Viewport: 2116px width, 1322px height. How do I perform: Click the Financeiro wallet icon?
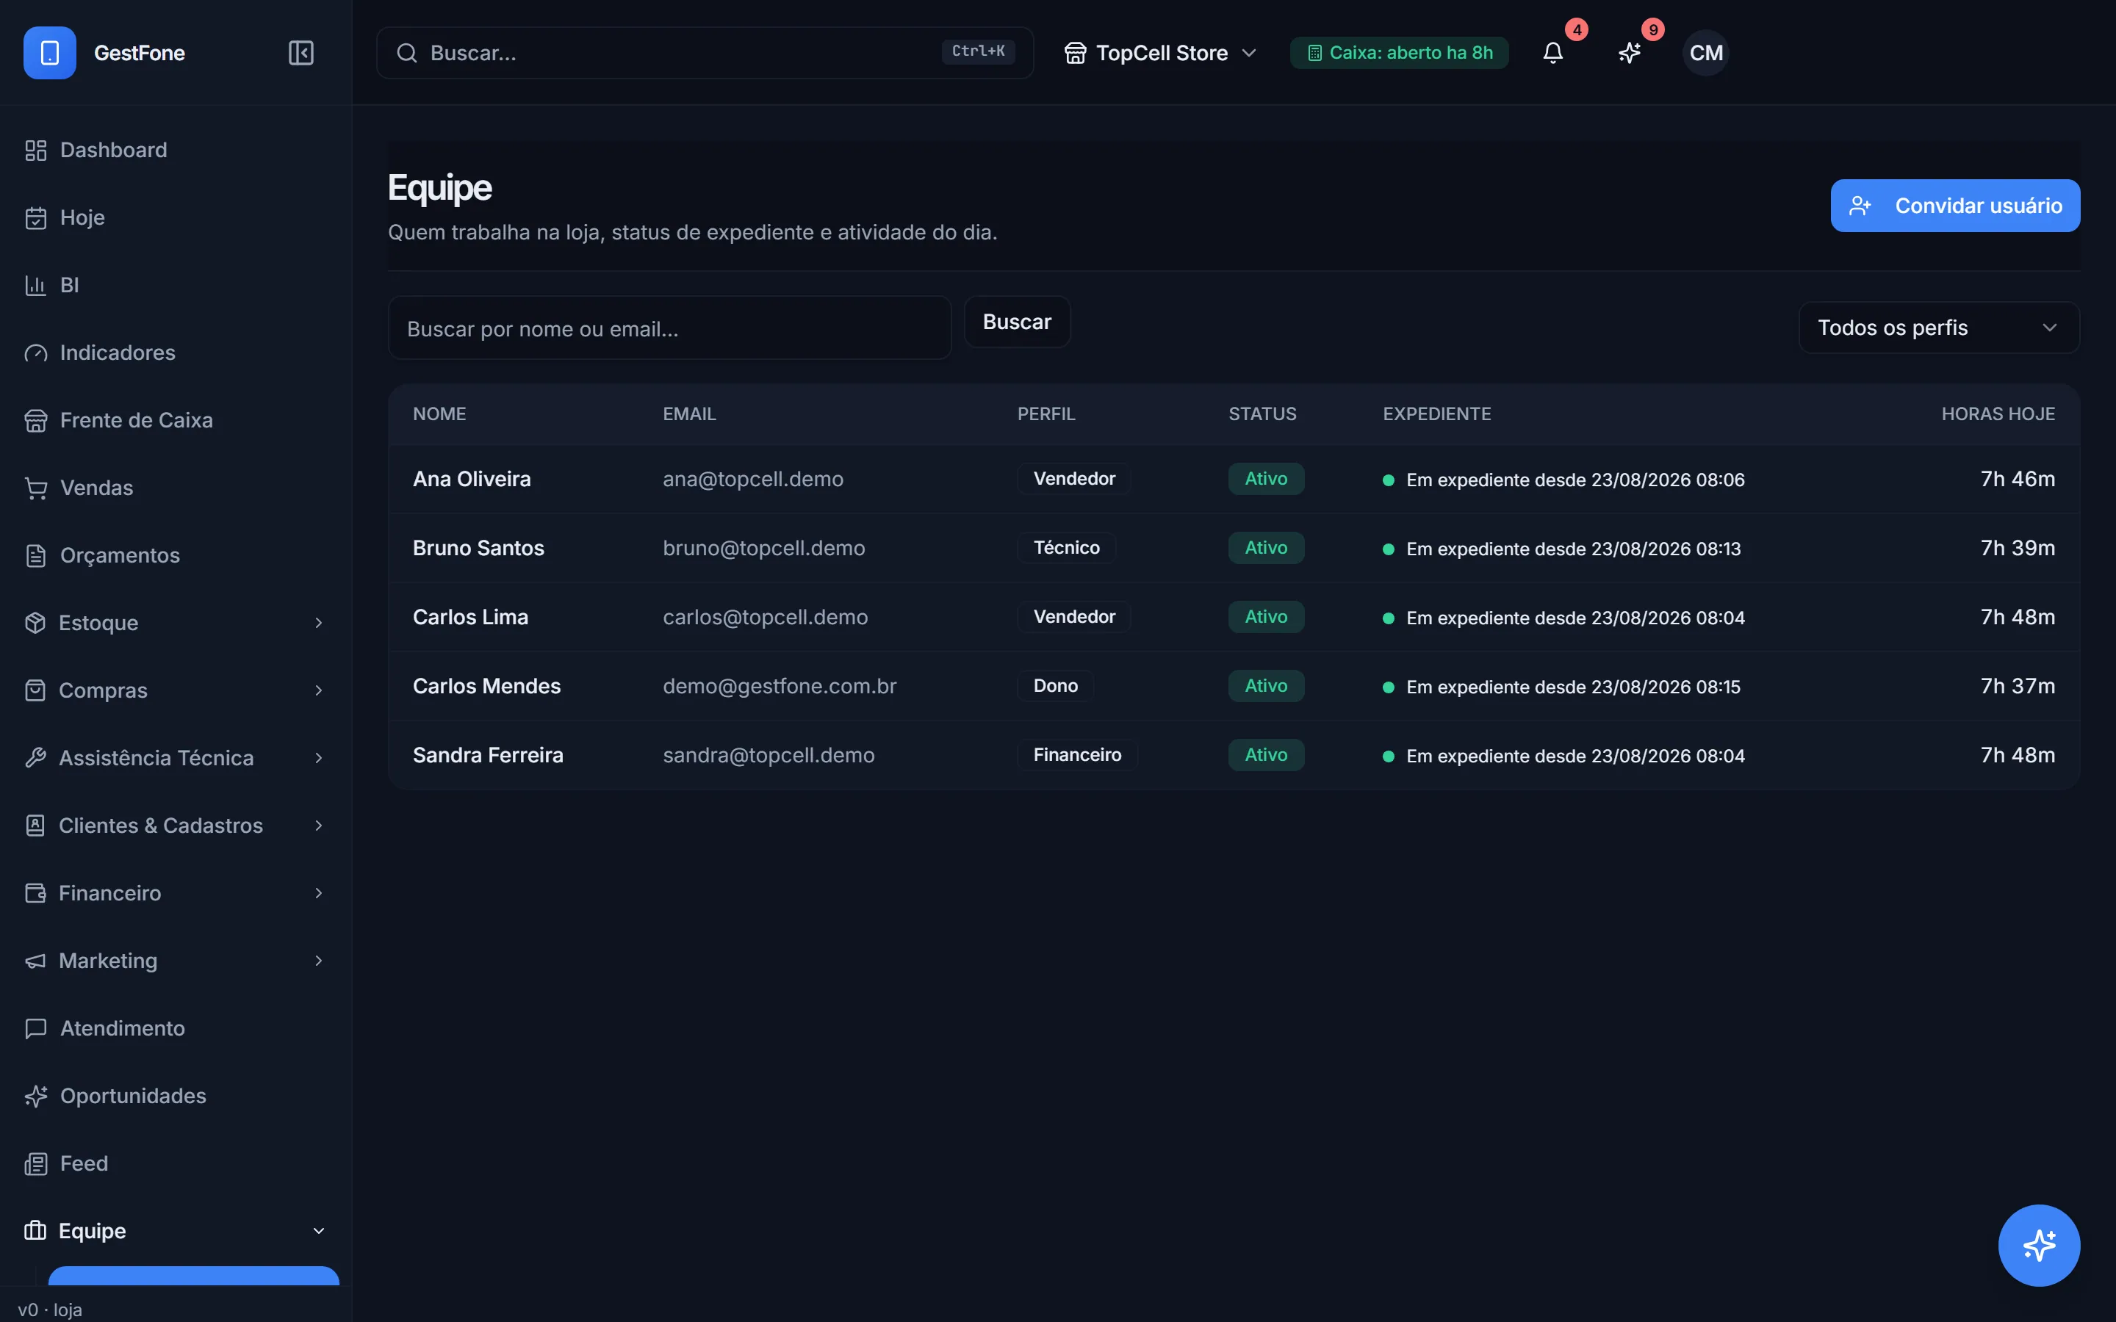35,892
